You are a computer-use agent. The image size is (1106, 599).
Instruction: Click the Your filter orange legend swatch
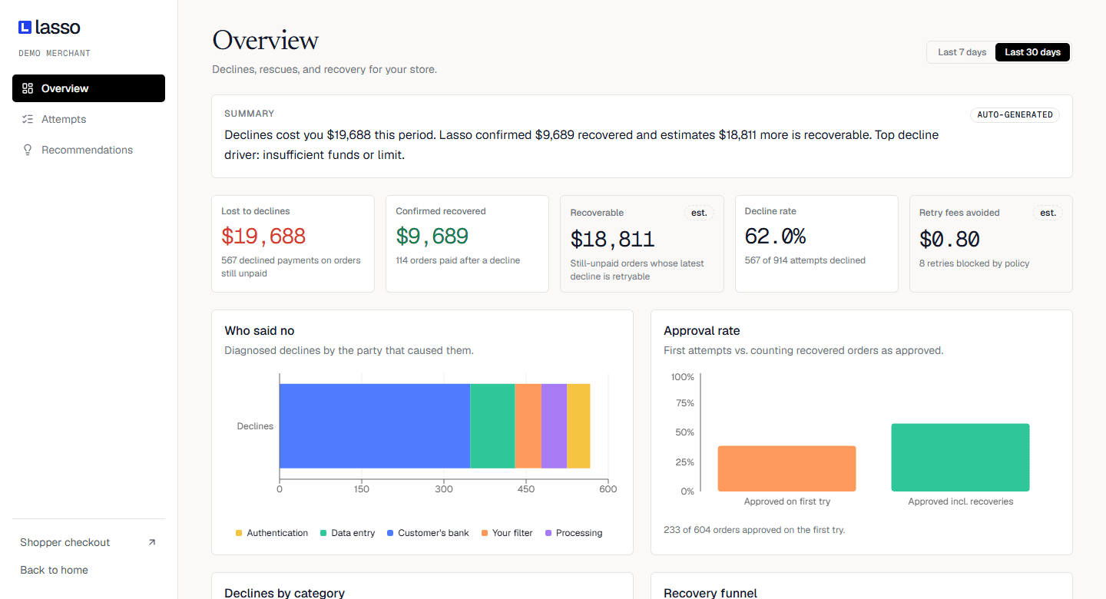485,533
